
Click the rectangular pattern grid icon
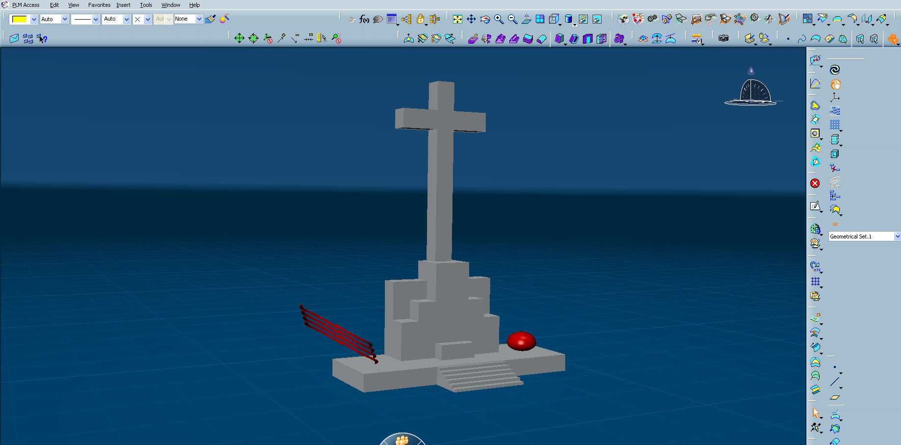coord(815,282)
